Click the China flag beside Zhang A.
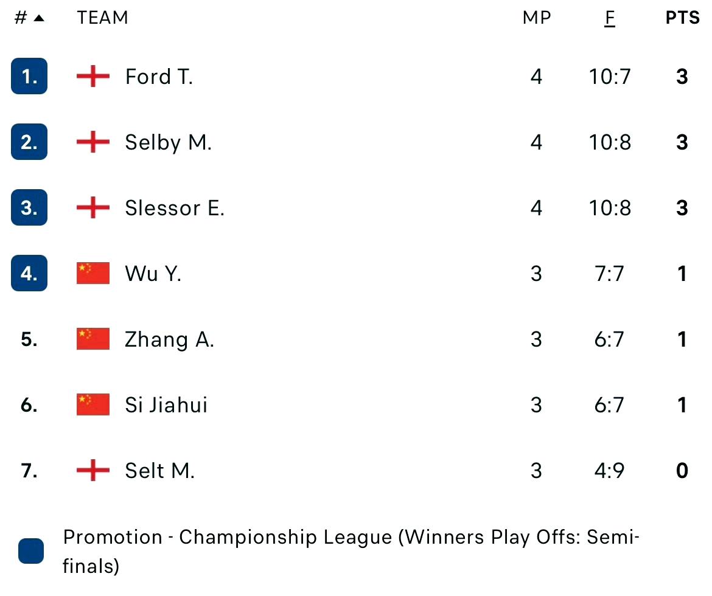Viewport: 712px width, 596px height. coord(92,339)
